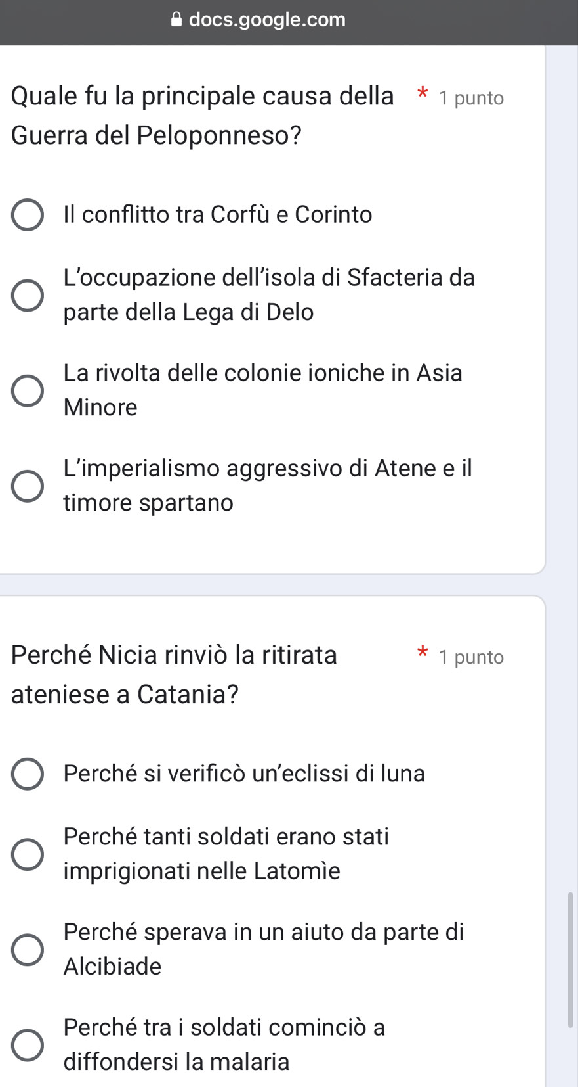The height and width of the screenshot is (1087, 578).
Task: Click the answer text "timore spartano"
Action: pos(148,503)
